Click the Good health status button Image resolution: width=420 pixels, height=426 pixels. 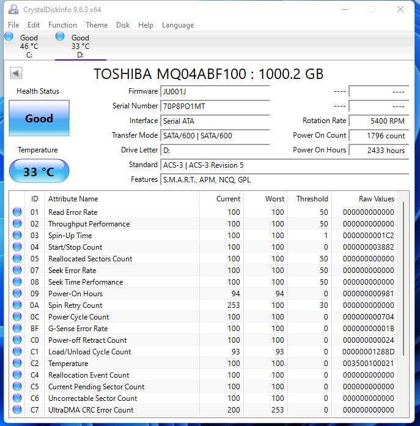point(39,118)
